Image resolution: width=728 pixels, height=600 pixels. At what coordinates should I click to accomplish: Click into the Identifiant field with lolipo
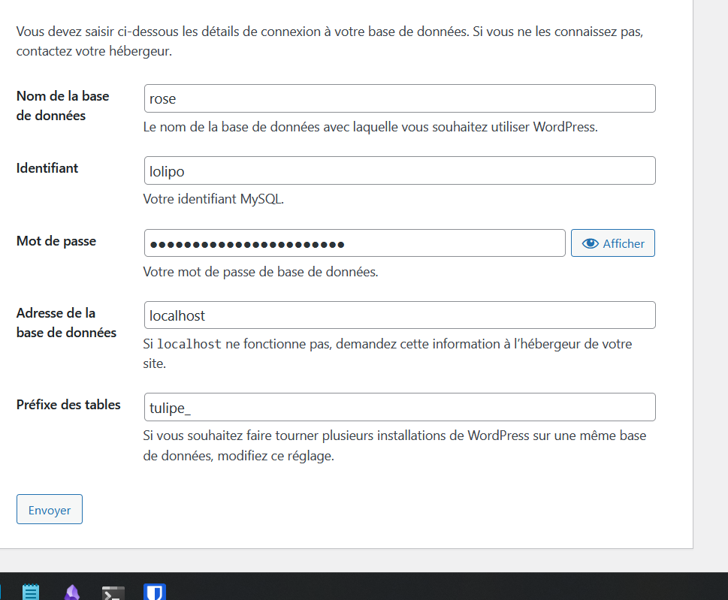(x=400, y=170)
